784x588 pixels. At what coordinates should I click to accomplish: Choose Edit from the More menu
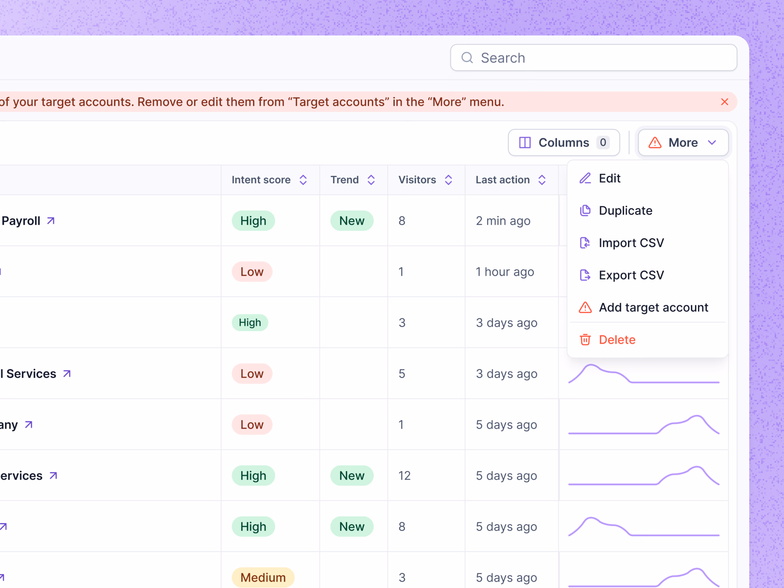(648, 178)
